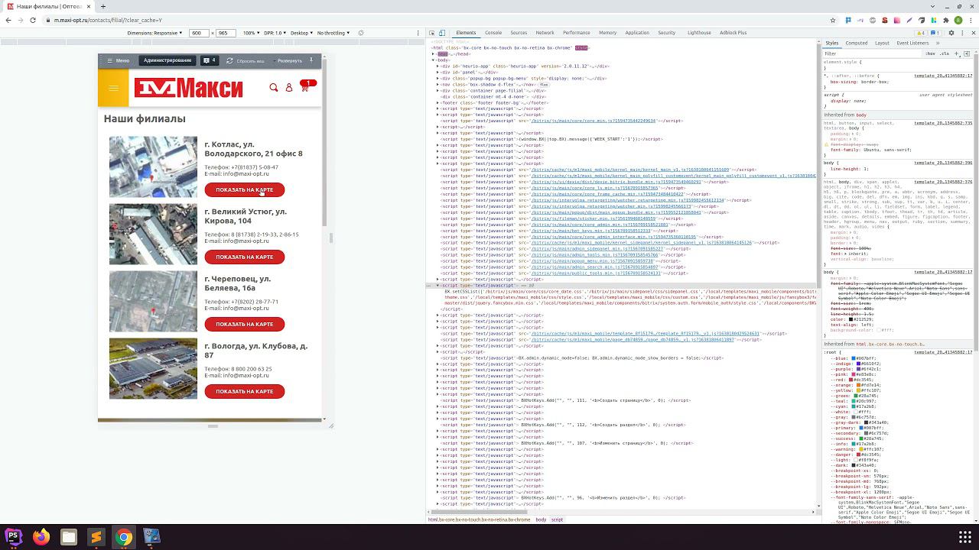Open the Performance tab
Image resolution: width=979 pixels, height=550 pixels.
tap(576, 33)
